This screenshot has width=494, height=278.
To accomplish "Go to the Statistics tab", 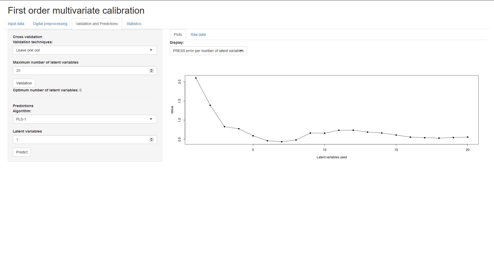I will pyautogui.click(x=134, y=24).
